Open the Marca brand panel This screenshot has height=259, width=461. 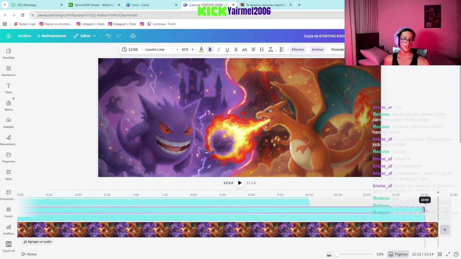(9, 105)
